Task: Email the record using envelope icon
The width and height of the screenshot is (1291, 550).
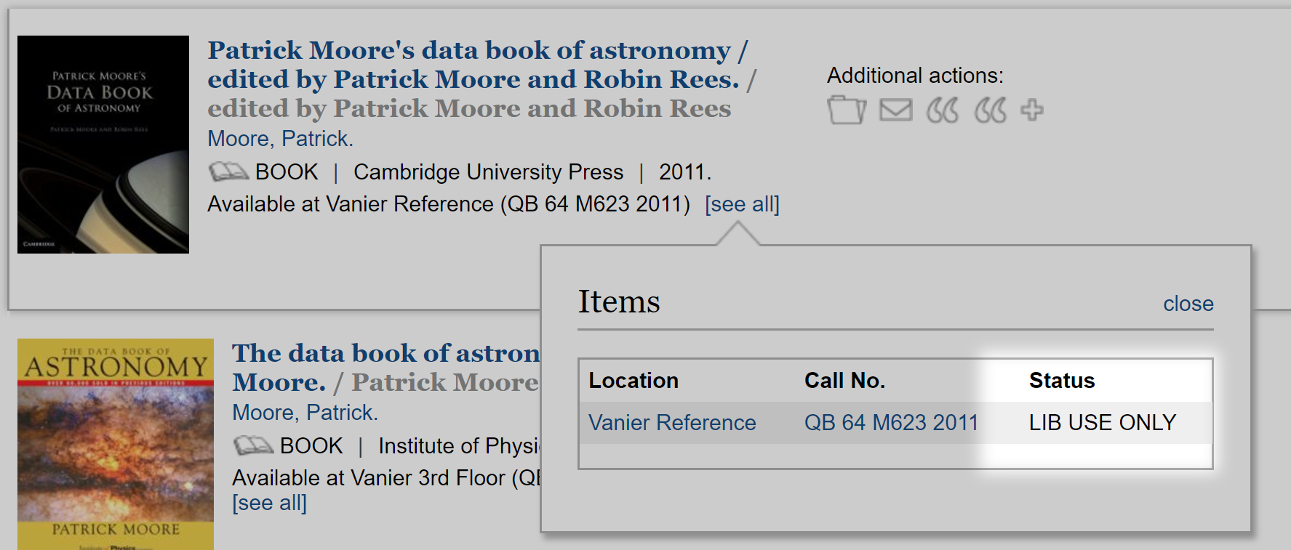Action: click(x=895, y=110)
